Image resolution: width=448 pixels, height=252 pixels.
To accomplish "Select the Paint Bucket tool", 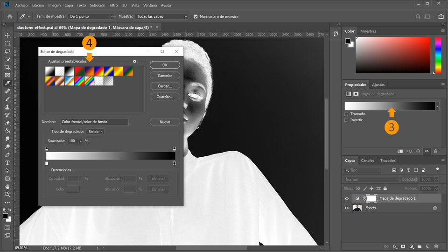I will coord(7,131).
